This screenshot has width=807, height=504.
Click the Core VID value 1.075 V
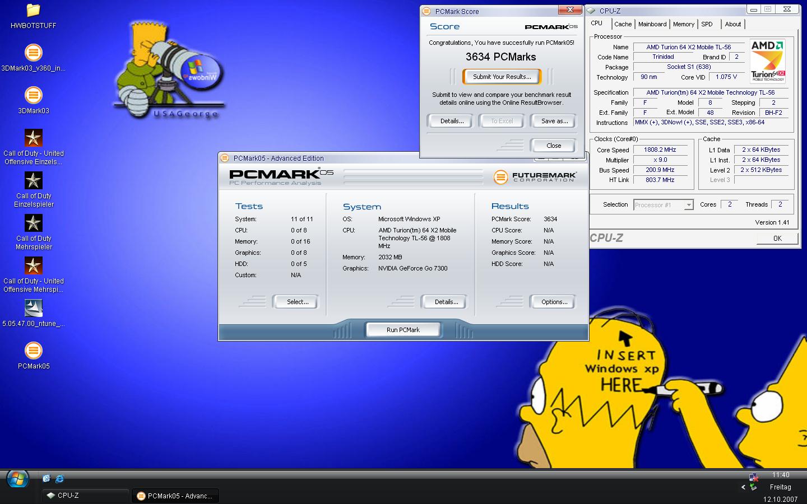point(726,77)
